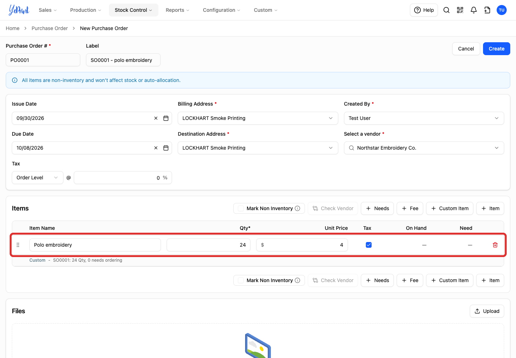The image size is (516, 358).
Task: Open the Created By dropdown
Action: point(424,118)
